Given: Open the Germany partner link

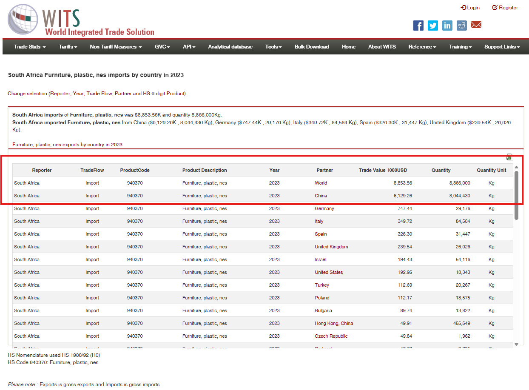Looking at the screenshot, I should [324, 208].
